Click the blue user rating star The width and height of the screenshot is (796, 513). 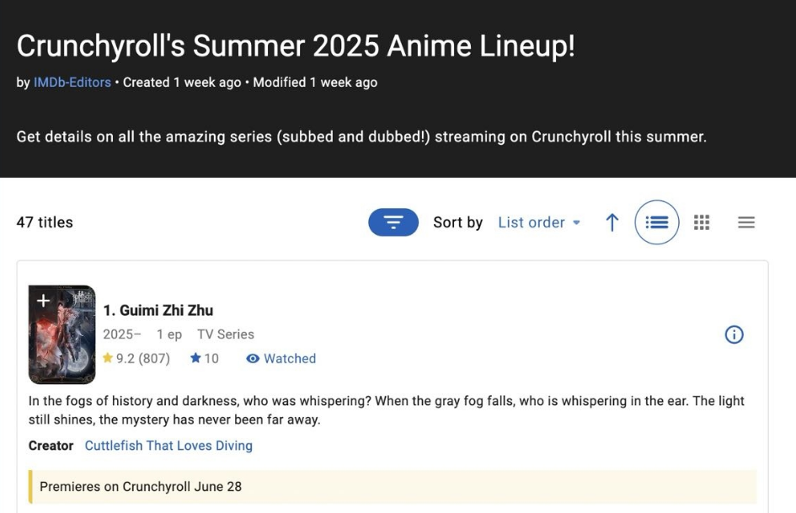195,359
